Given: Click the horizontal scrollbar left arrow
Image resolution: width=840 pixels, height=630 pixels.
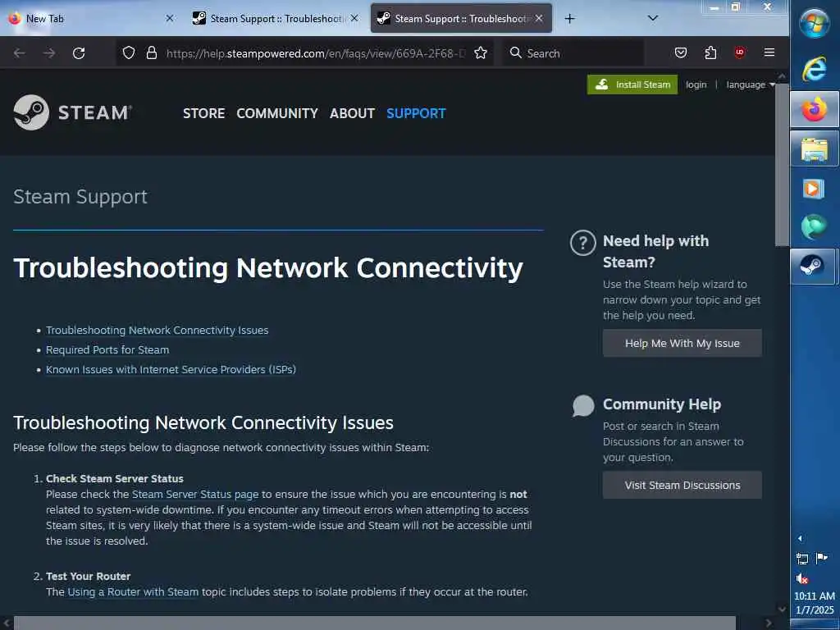Looking at the screenshot, I should tap(7, 623).
